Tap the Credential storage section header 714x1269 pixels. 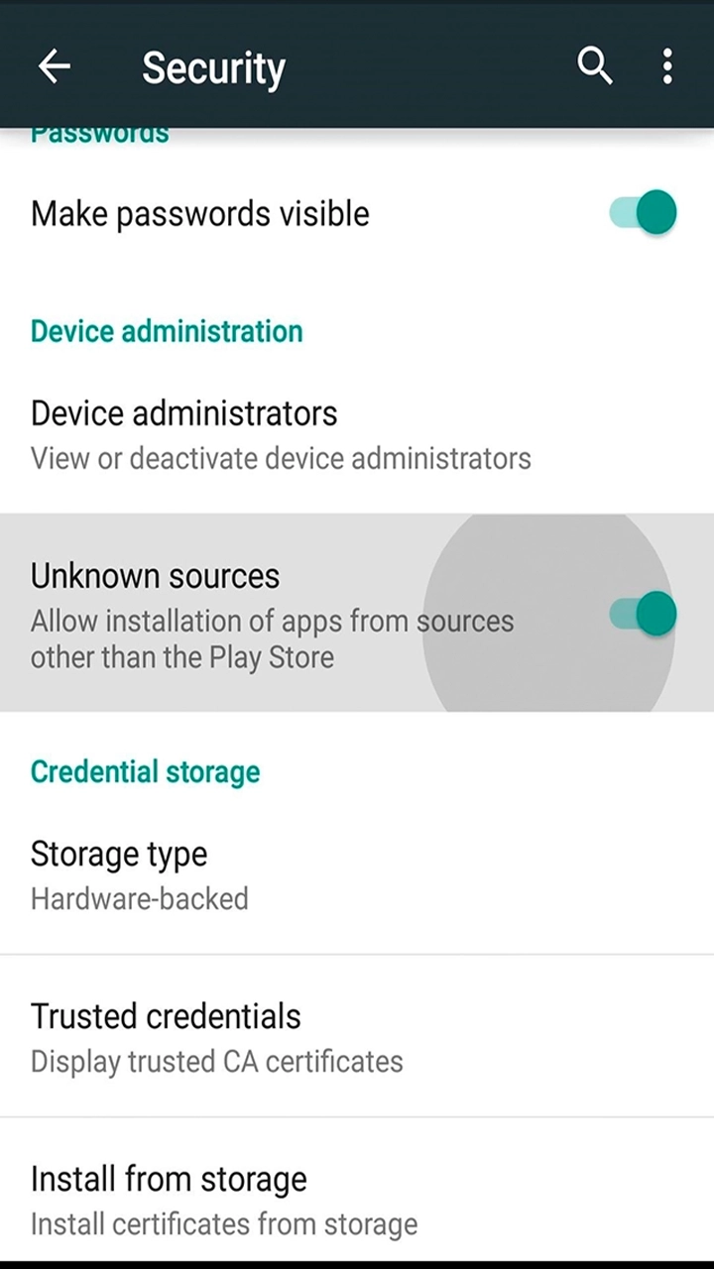[145, 771]
